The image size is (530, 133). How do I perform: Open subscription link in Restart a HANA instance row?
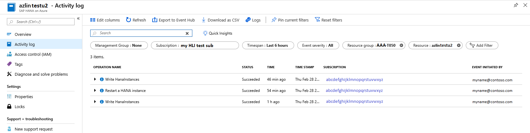click(x=354, y=91)
